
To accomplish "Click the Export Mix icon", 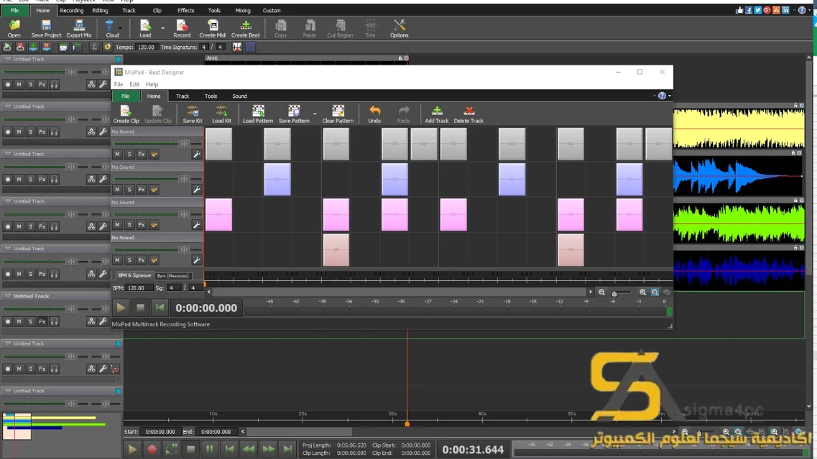I will [x=79, y=28].
